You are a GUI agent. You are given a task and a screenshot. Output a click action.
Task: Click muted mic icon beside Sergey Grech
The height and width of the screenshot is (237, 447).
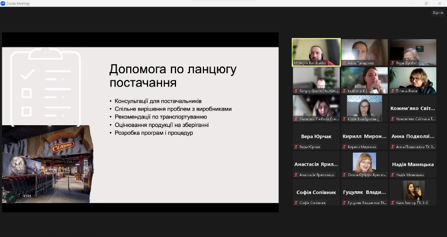296,91
